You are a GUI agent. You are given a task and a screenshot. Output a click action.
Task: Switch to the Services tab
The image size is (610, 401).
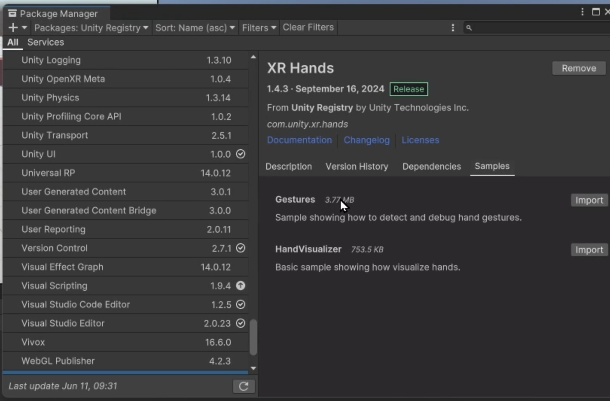46,42
